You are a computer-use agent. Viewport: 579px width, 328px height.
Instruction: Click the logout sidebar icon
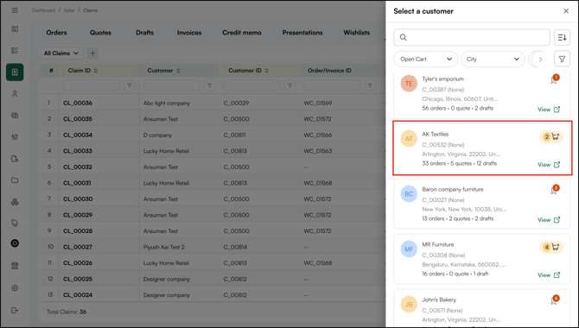pyautogui.click(x=15, y=310)
